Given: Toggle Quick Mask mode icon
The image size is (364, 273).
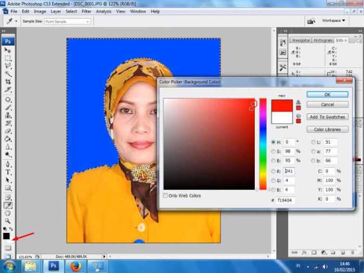Looking at the screenshot, I should 8,248.
